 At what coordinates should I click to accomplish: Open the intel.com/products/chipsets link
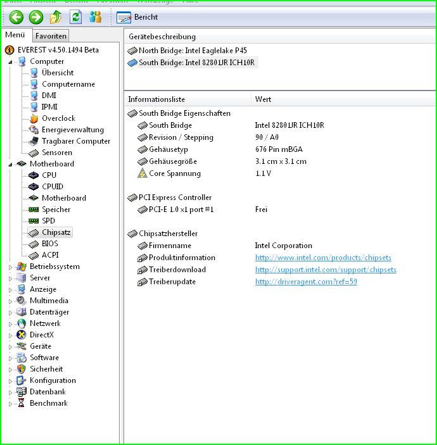[323, 258]
